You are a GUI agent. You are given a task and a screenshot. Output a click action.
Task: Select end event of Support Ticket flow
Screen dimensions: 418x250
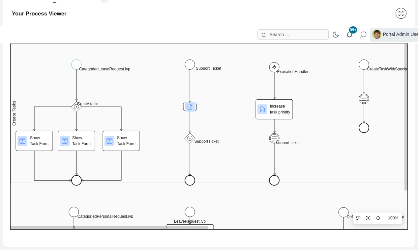[190, 180]
